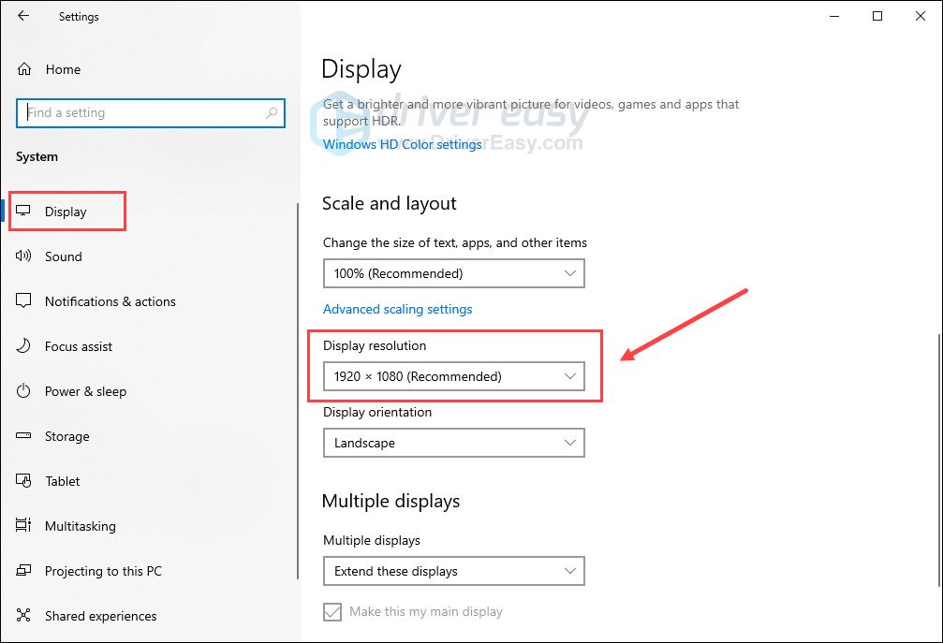Viewport: 943px width, 643px height.
Task: Click the Storage drive icon
Action: pyautogui.click(x=25, y=436)
